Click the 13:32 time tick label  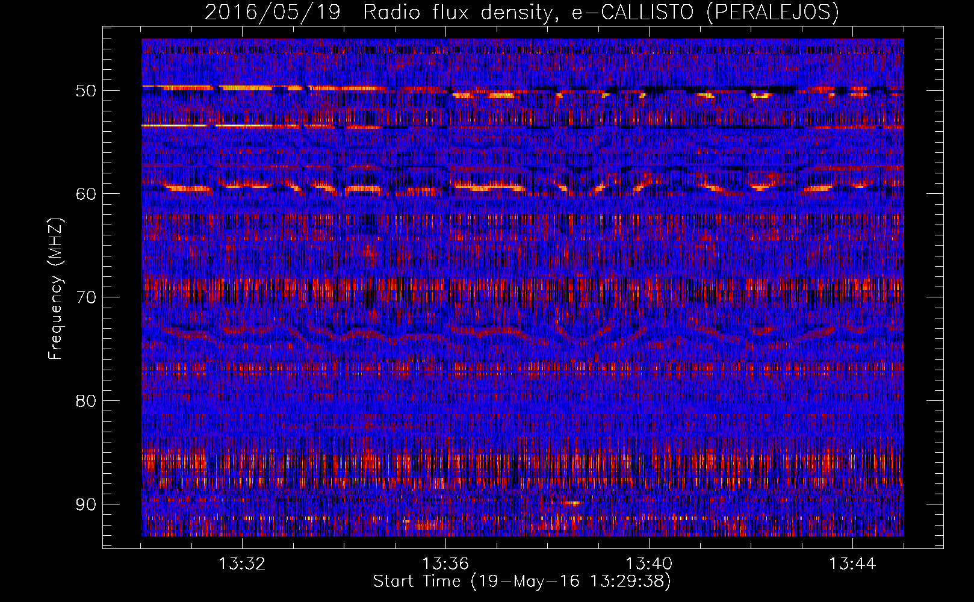[242, 563]
